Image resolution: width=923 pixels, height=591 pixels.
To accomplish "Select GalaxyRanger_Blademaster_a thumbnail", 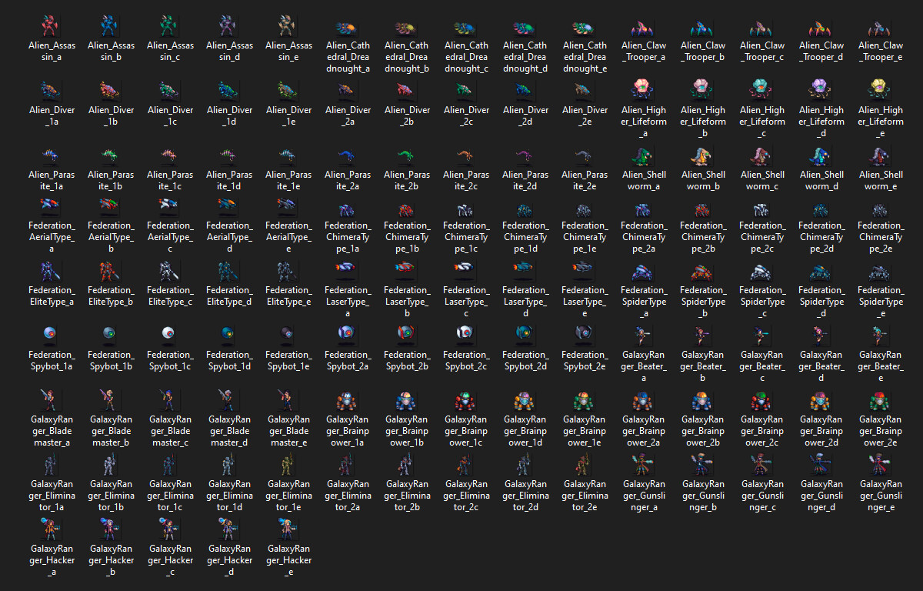I will point(52,399).
